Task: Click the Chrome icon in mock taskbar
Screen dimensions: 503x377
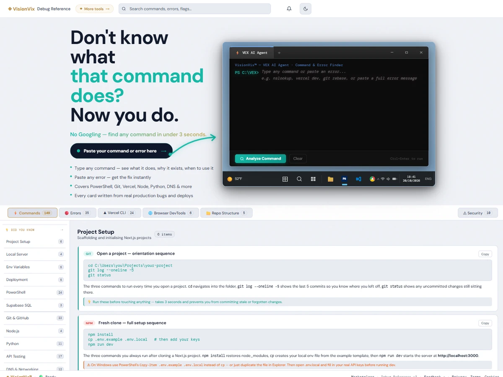Action: [372, 179]
